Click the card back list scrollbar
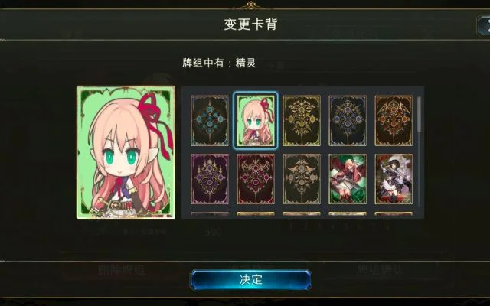490x306 pixels. click(x=419, y=114)
